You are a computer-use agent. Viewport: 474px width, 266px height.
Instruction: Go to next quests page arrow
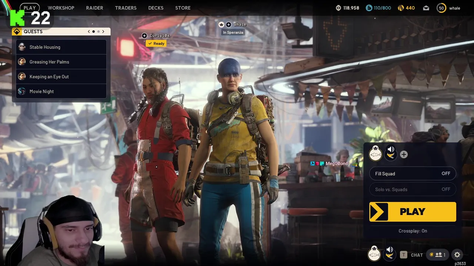[103, 31]
